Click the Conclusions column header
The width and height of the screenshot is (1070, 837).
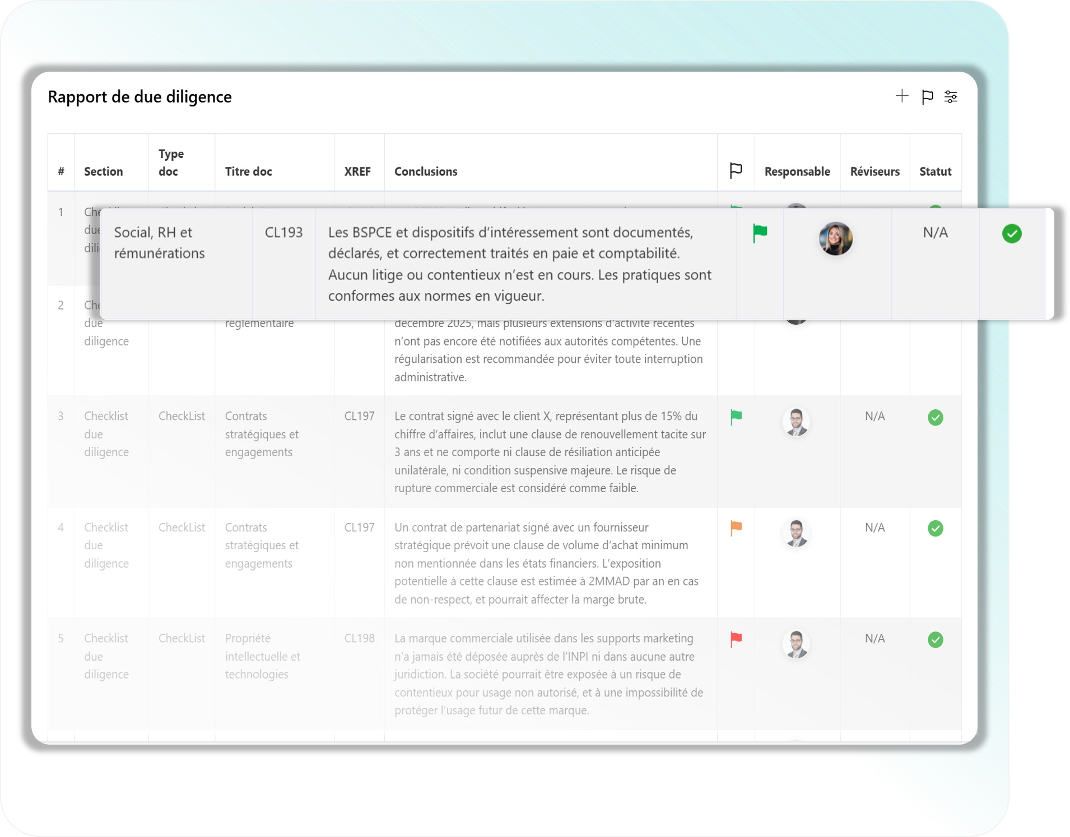tap(426, 171)
